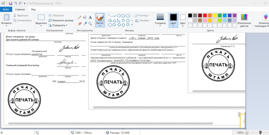The image size is (269, 135).
Task: Click Изменить размер (Resize) button
Action: 61,20
